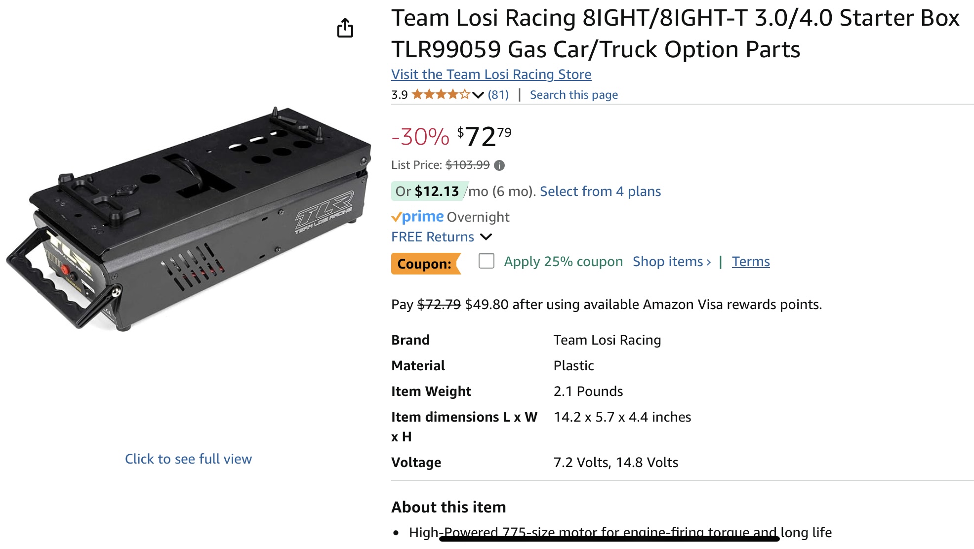
Task: Click FREE Returns text link
Action: (433, 237)
